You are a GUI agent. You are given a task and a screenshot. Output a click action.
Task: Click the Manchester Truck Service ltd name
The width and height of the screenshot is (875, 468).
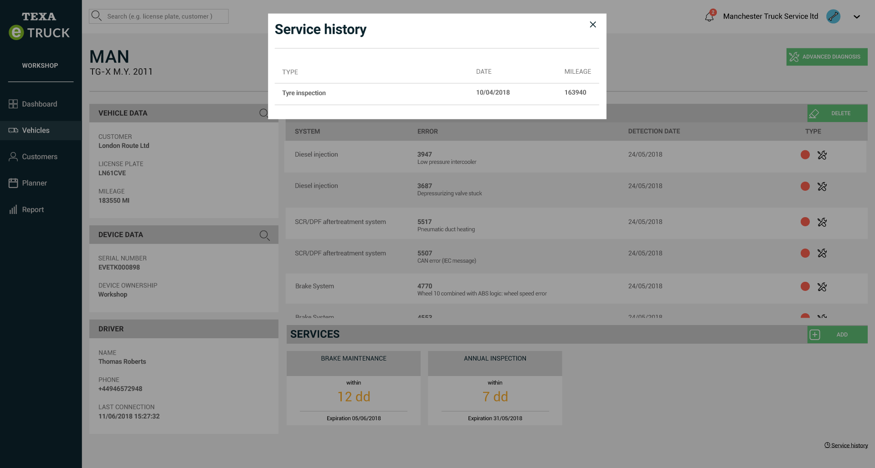pos(770,16)
